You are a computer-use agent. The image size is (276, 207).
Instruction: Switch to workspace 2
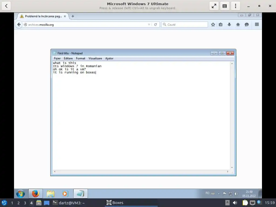pos(18,203)
